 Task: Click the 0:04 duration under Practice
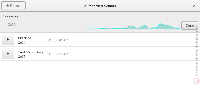pos(22,43)
